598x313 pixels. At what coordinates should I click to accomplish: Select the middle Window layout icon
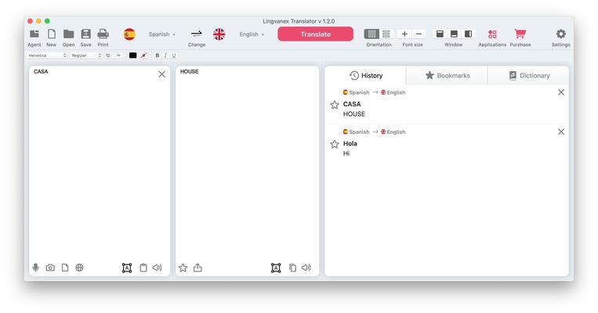(454, 34)
